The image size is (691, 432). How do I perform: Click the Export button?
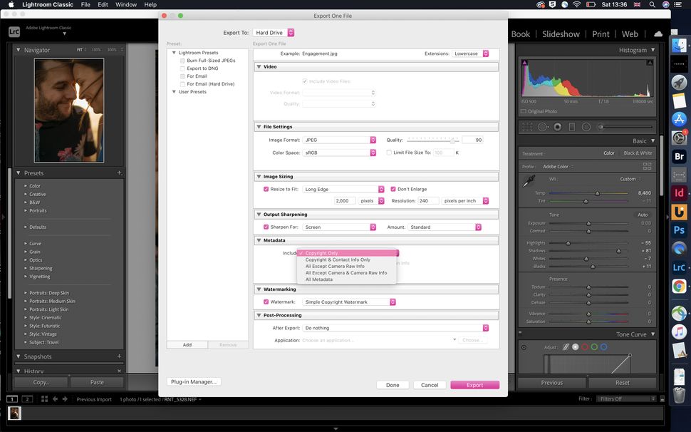474,384
